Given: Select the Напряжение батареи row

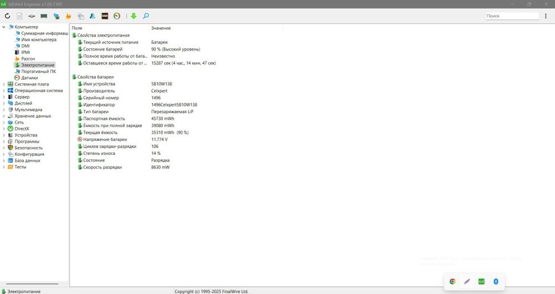Looking at the screenshot, I should click(123, 139).
